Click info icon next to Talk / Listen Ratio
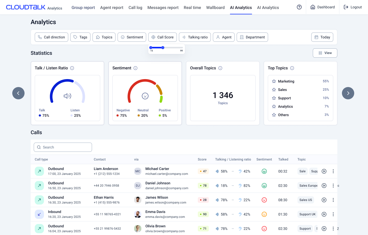Viewport: 368px width, 235px height. (72, 68)
